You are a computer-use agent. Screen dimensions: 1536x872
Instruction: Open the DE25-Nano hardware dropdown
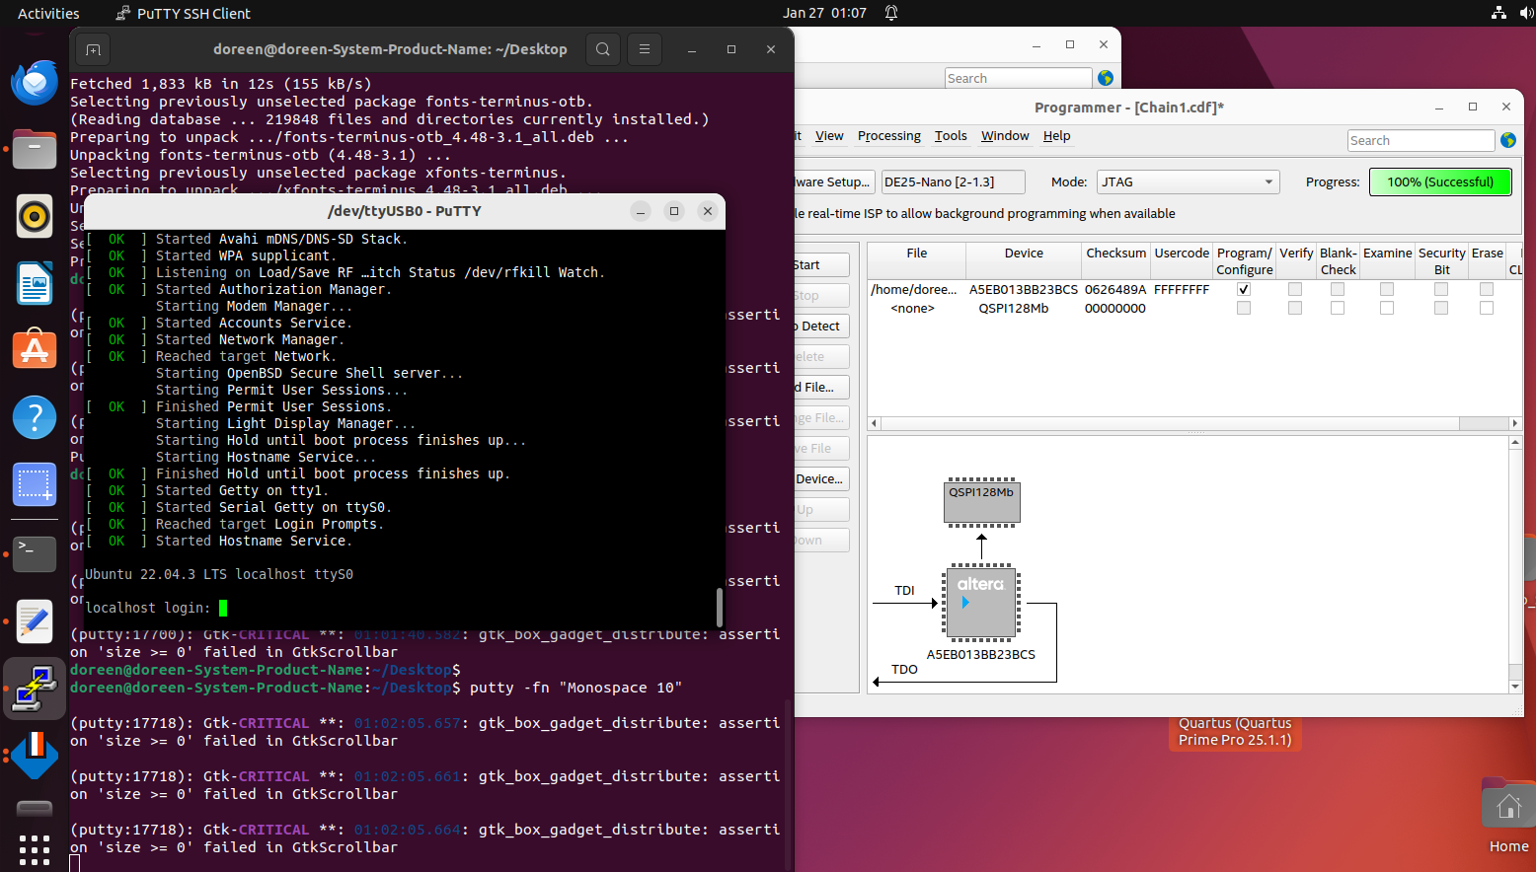953,182
